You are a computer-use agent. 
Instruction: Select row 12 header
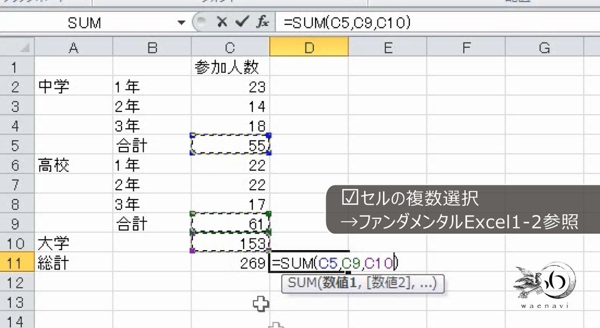pos(17,283)
